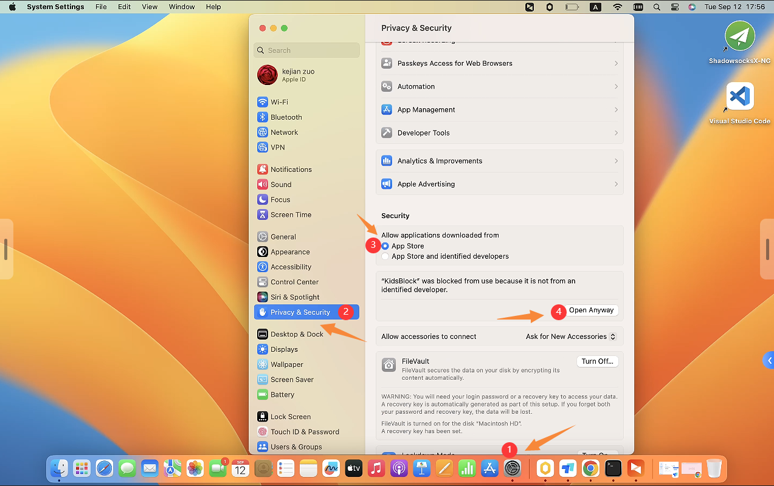This screenshot has width=774, height=486.
Task: Expand Automation privacy row
Action: tap(500, 86)
